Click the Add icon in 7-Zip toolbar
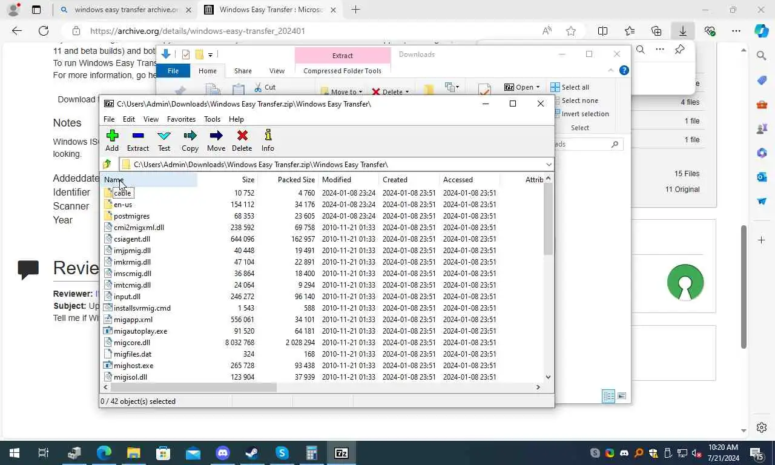The width and height of the screenshot is (775, 465). 112,136
